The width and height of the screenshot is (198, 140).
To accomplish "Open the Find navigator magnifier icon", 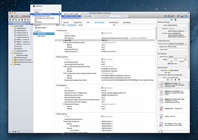I will [16, 20].
